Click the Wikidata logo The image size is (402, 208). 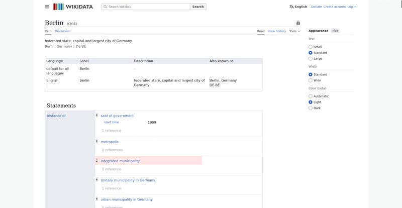[72, 7]
